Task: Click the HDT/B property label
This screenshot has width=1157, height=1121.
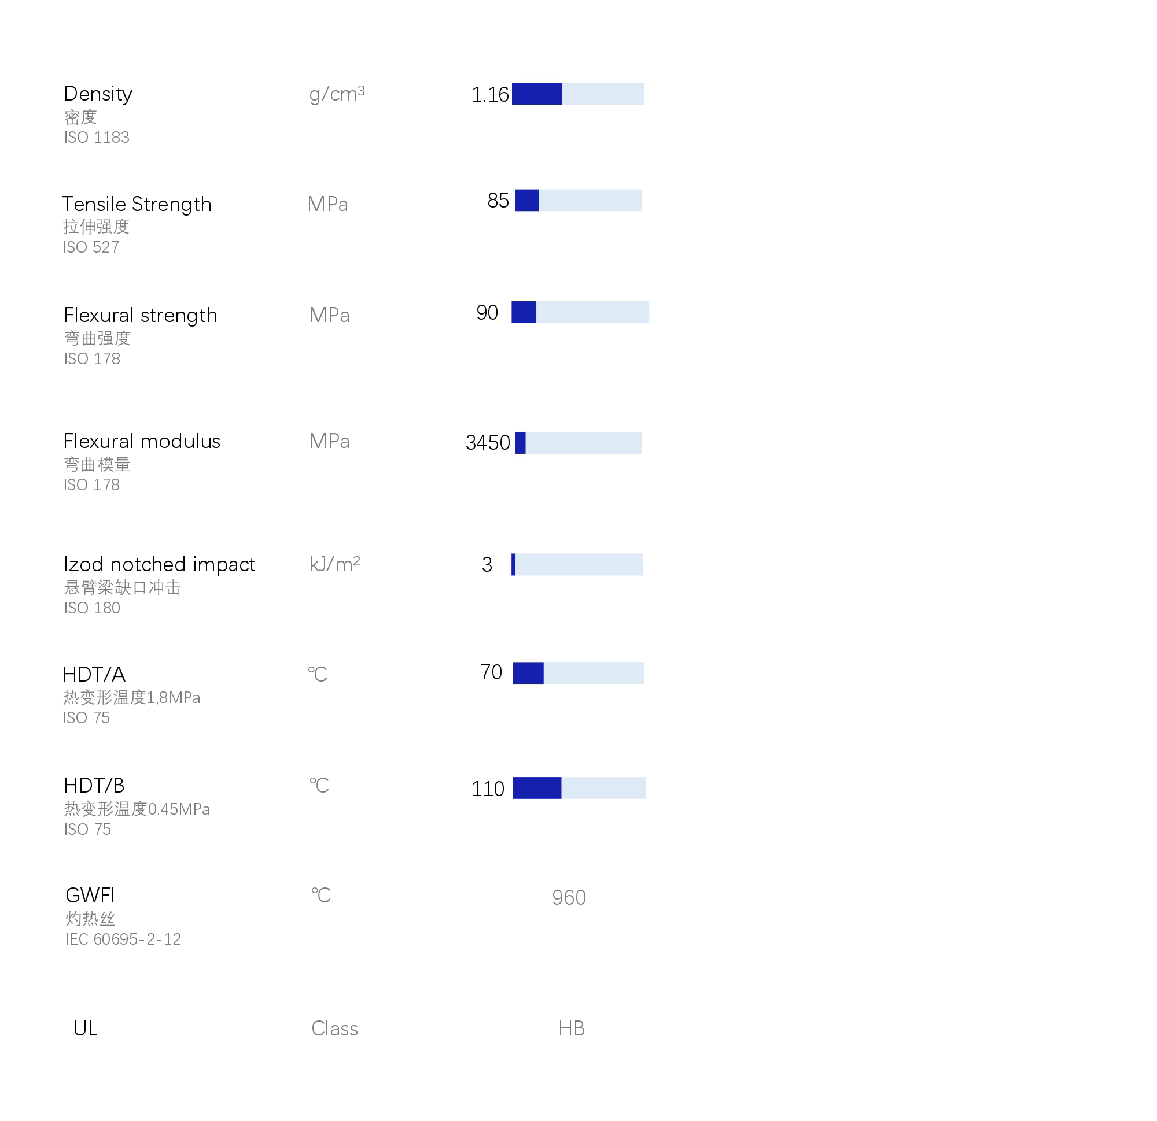Action: [x=94, y=786]
